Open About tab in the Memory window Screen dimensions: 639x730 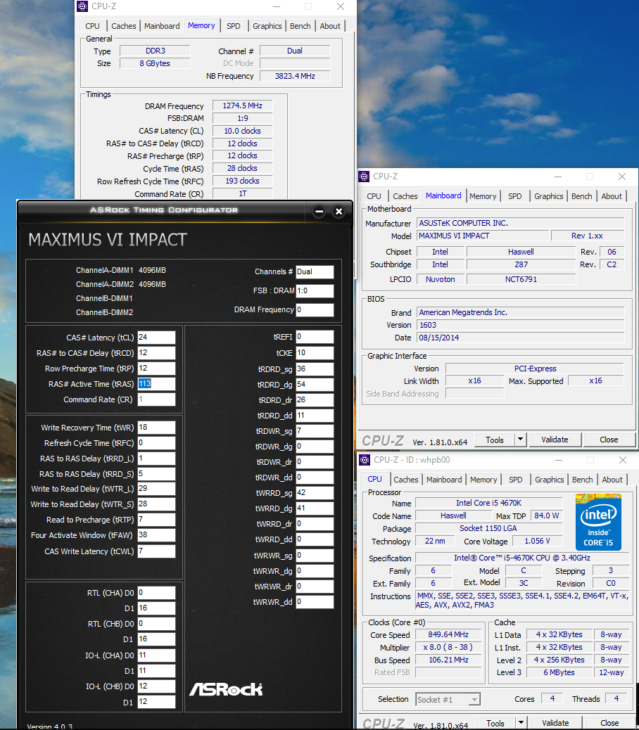click(x=330, y=26)
